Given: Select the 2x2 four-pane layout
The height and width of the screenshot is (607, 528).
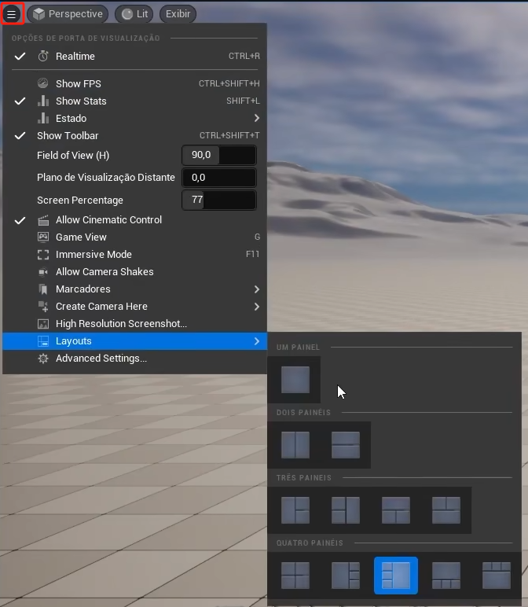Looking at the screenshot, I should pos(295,576).
